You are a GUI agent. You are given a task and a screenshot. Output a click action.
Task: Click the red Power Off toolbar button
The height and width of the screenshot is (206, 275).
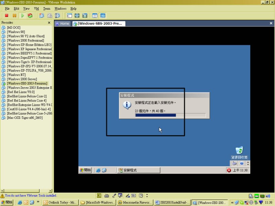(7, 15)
